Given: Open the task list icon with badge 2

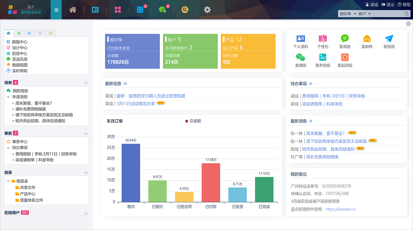Looking at the screenshot, I should (x=140, y=10).
